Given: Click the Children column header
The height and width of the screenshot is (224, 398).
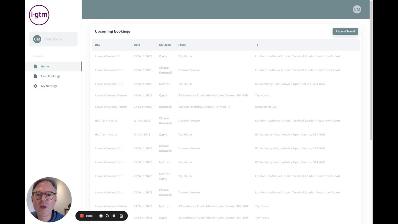Looking at the screenshot, I should 165,45.
